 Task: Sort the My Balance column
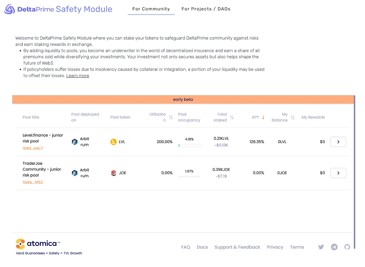(293, 117)
